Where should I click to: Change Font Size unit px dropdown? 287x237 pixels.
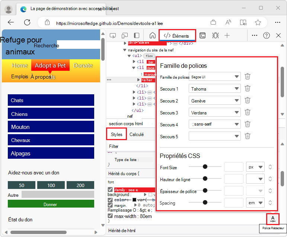[x=255, y=167]
